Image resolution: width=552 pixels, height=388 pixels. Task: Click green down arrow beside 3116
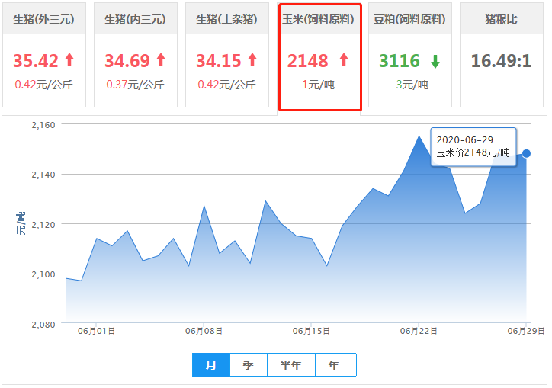pos(435,60)
